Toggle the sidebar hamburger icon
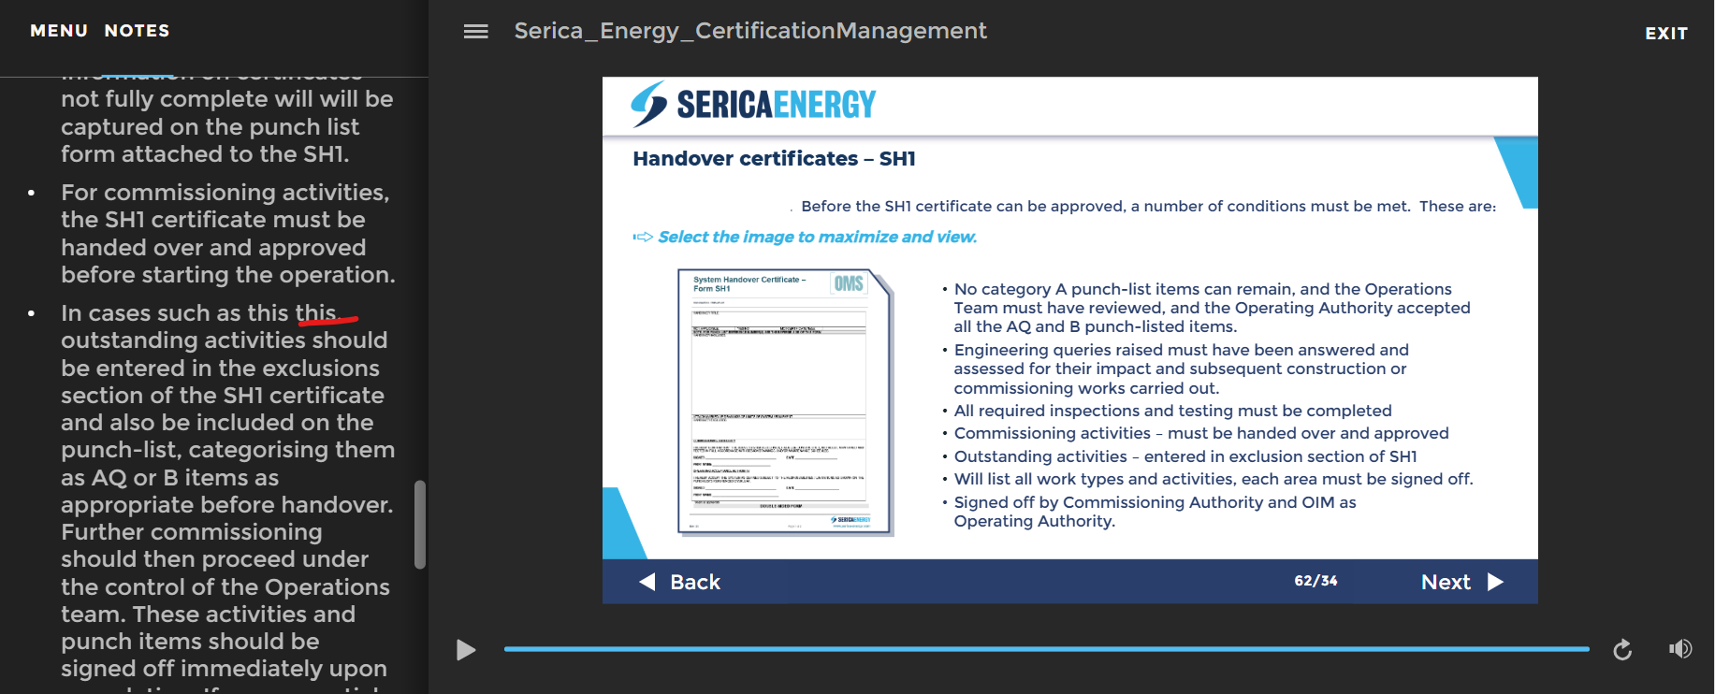The height and width of the screenshot is (694, 1715). (x=476, y=32)
